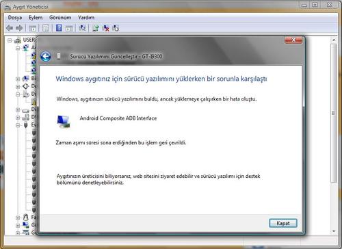
Task: Toggle the action pane icon after Help
Action: click(x=69, y=28)
